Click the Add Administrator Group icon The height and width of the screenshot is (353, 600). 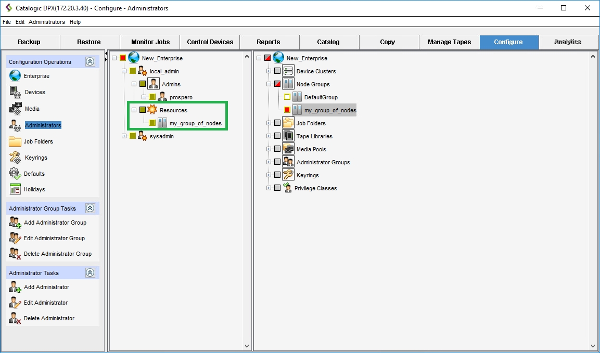point(15,223)
